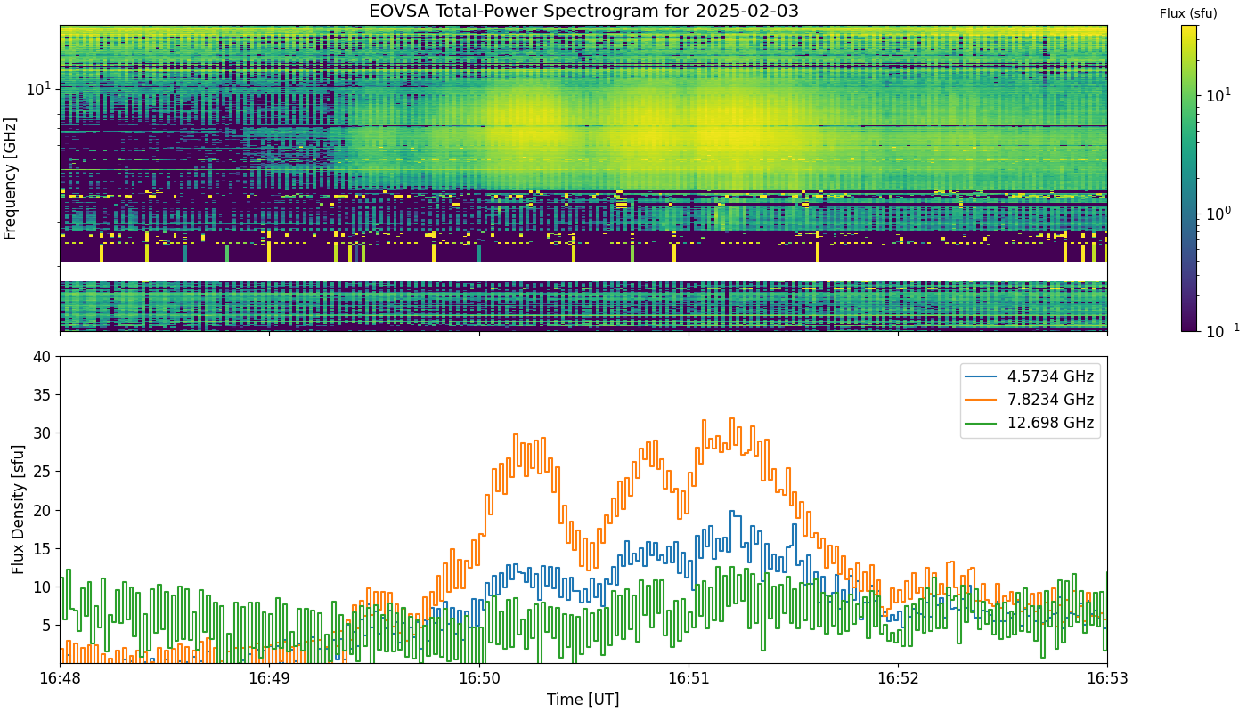Click the Time [UT] axis label
Image resolution: width=1247 pixels, height=712 pixels.
point(583,700)
